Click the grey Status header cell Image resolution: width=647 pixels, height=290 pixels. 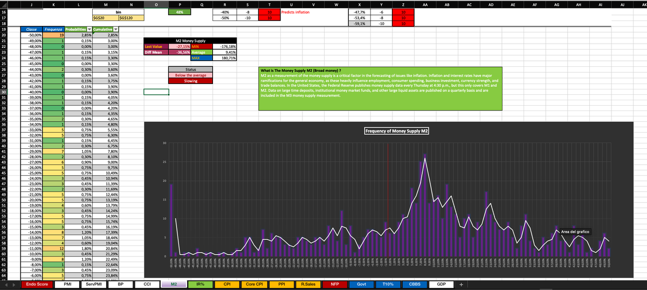pyautogui.click(x=191, y=70)
